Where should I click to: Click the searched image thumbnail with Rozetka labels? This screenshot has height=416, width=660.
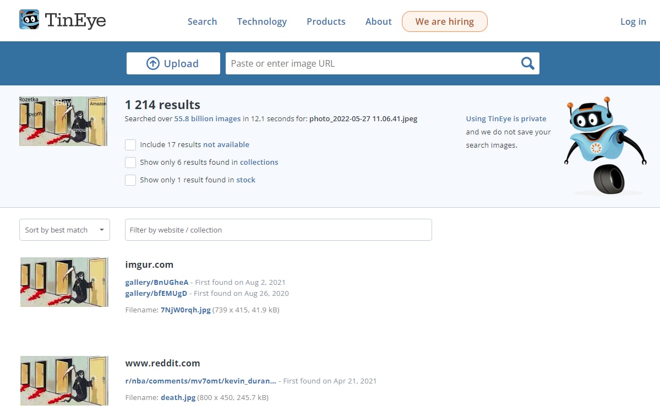63,121
